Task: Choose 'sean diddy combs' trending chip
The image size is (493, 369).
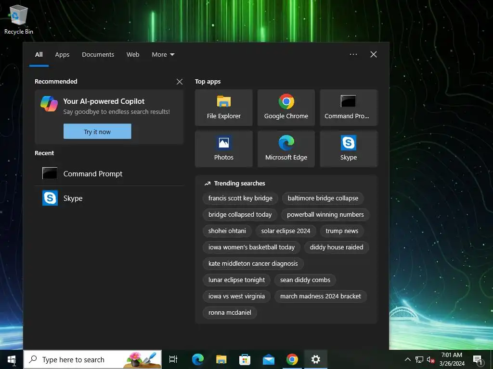Action: [x=305, y=280]
